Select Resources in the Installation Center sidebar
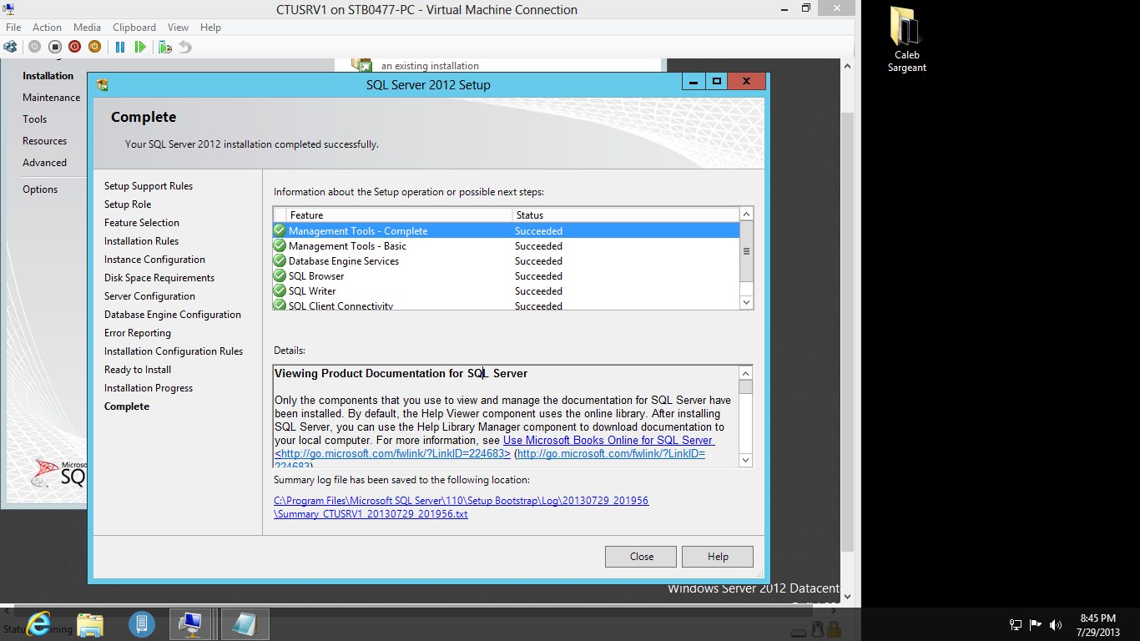 pos(44,141)
